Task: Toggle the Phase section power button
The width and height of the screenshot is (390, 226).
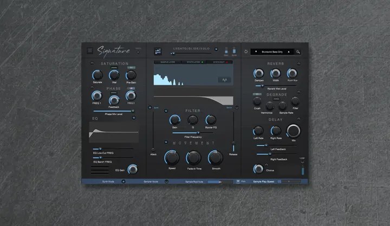Action: (92, 88)
